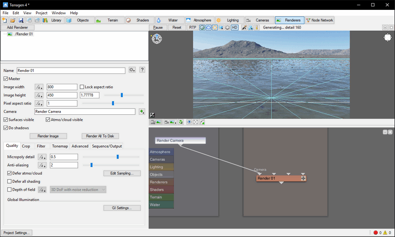
Task: Toggle HD preview mode
Action: [235, 28]
